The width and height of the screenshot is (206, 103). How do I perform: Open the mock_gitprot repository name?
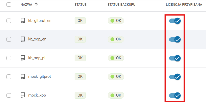(x=39, y=77)
